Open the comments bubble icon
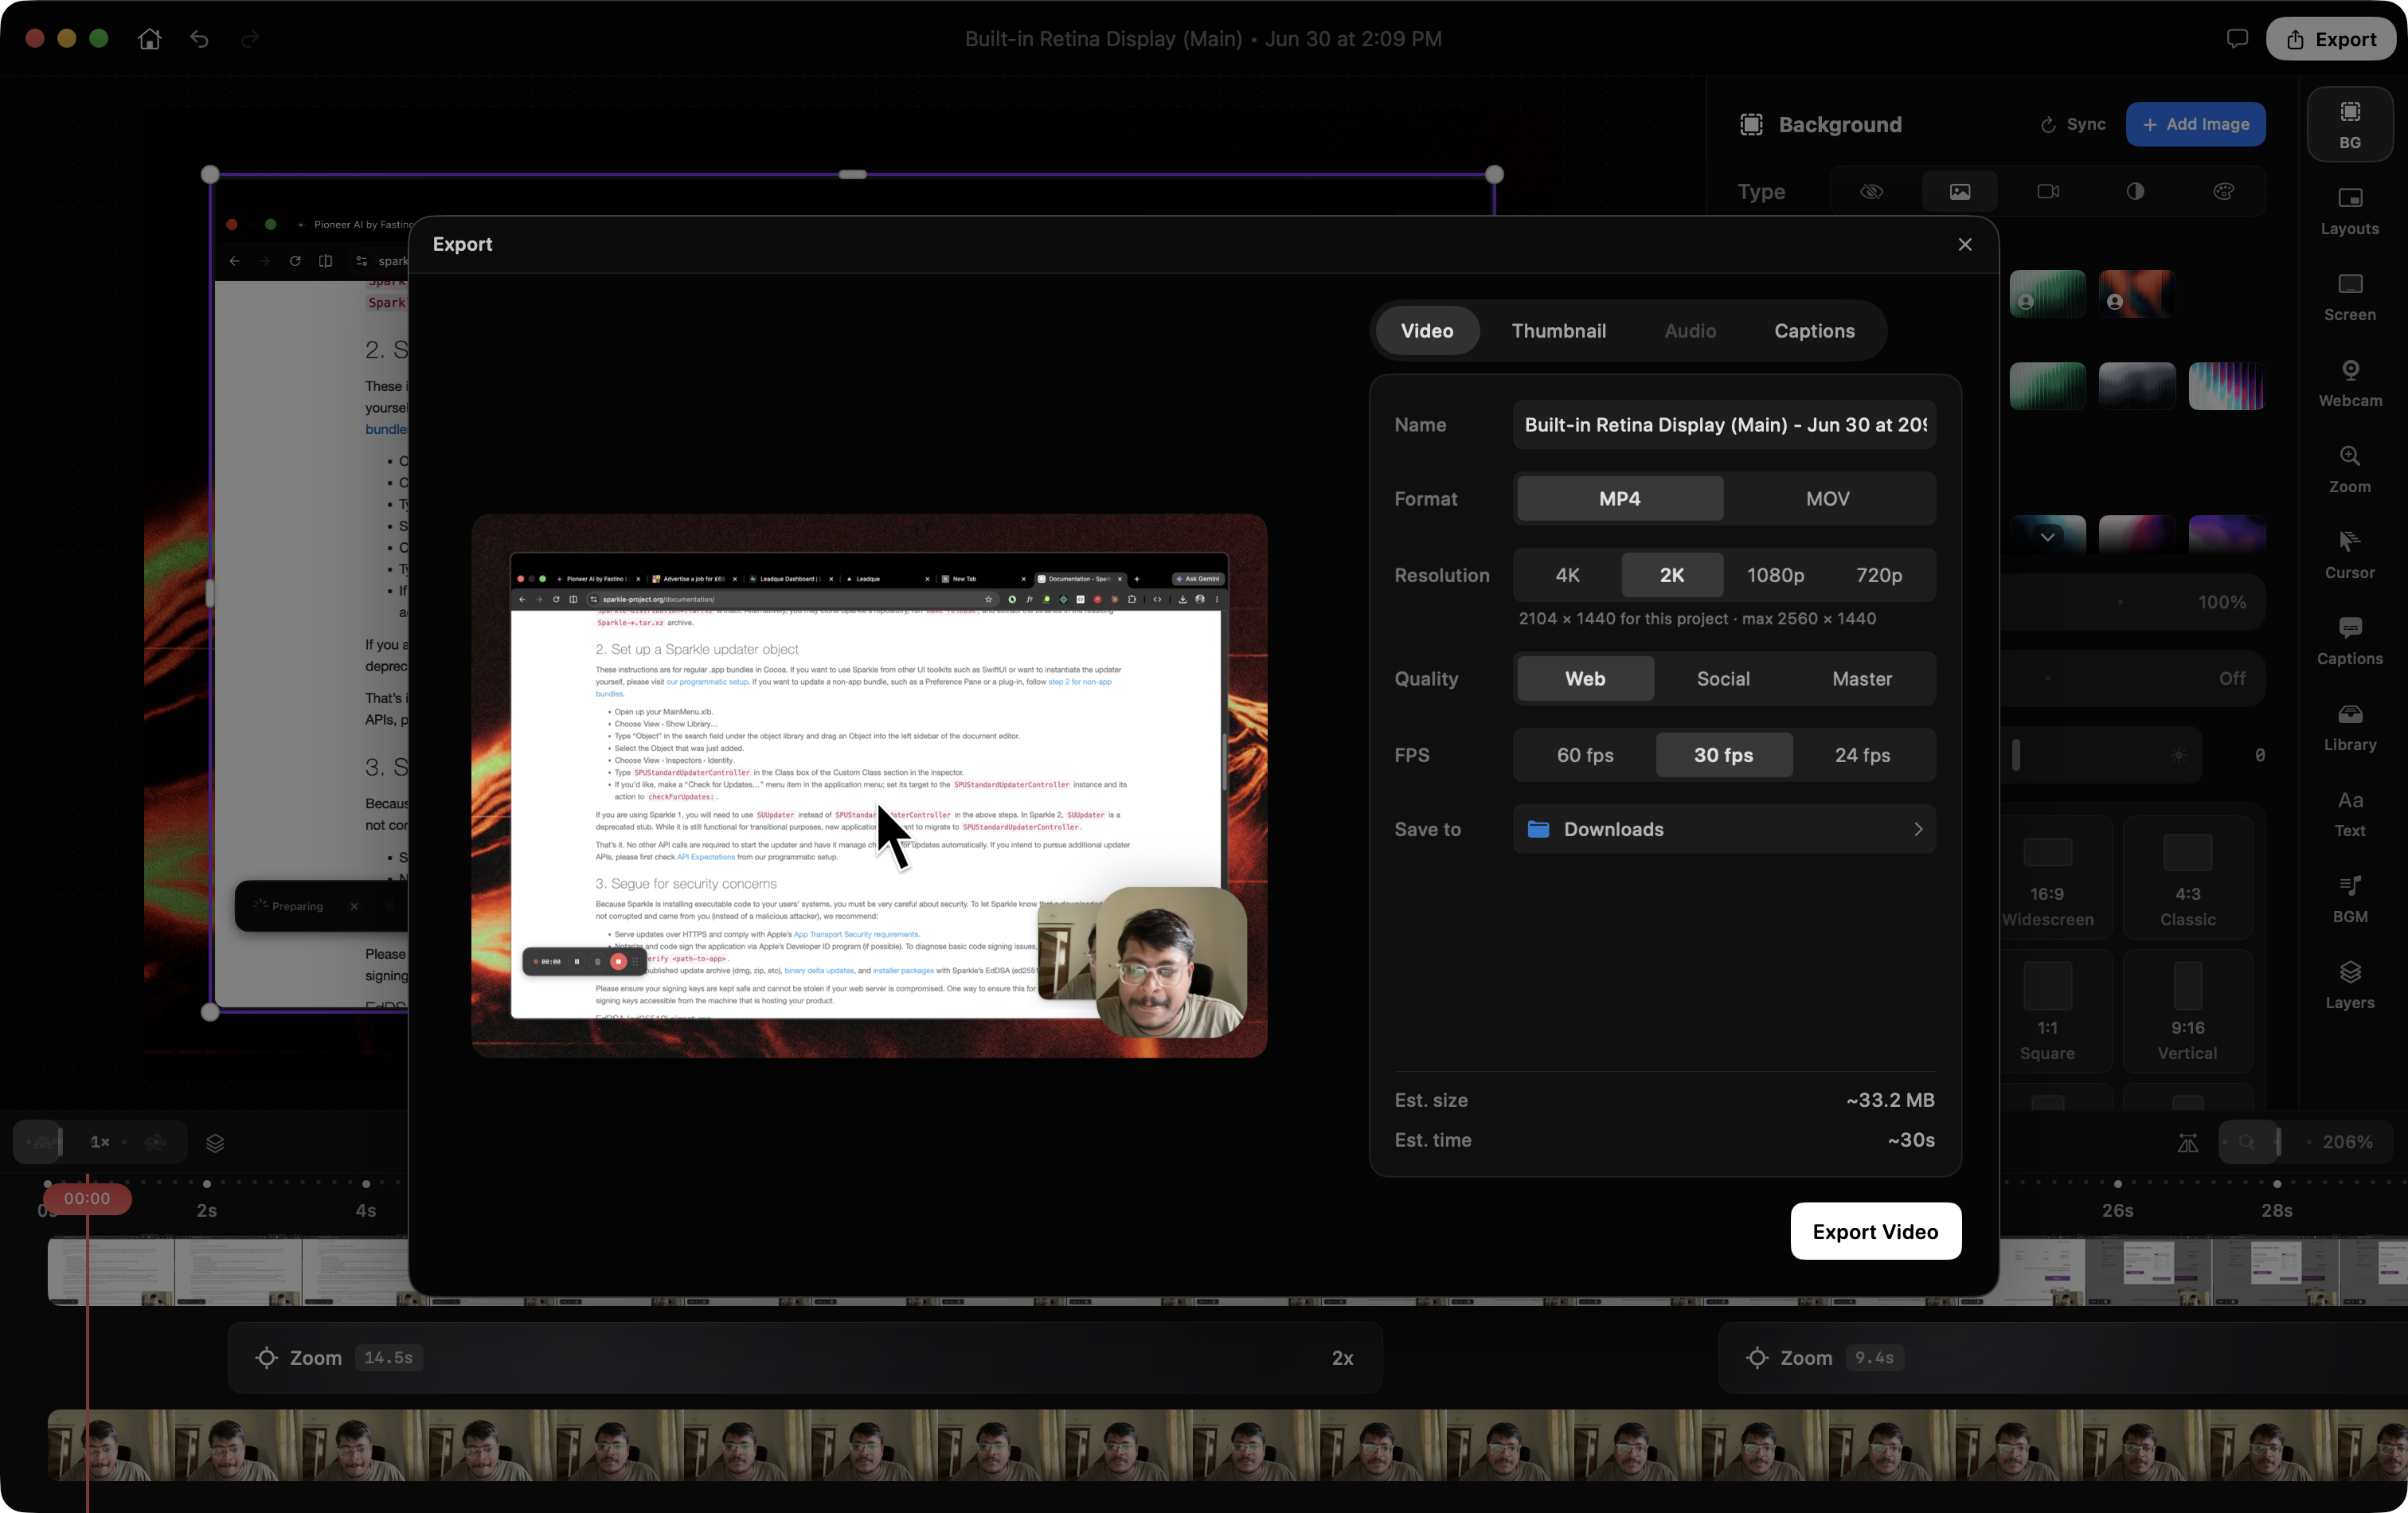 (2237, 39)
